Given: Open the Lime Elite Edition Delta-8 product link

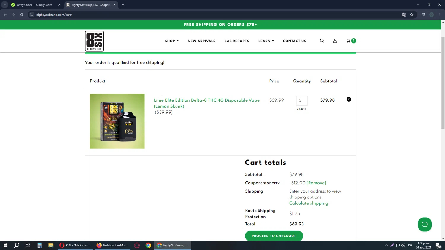Looking at the screenshot, I should click(207, 103).
